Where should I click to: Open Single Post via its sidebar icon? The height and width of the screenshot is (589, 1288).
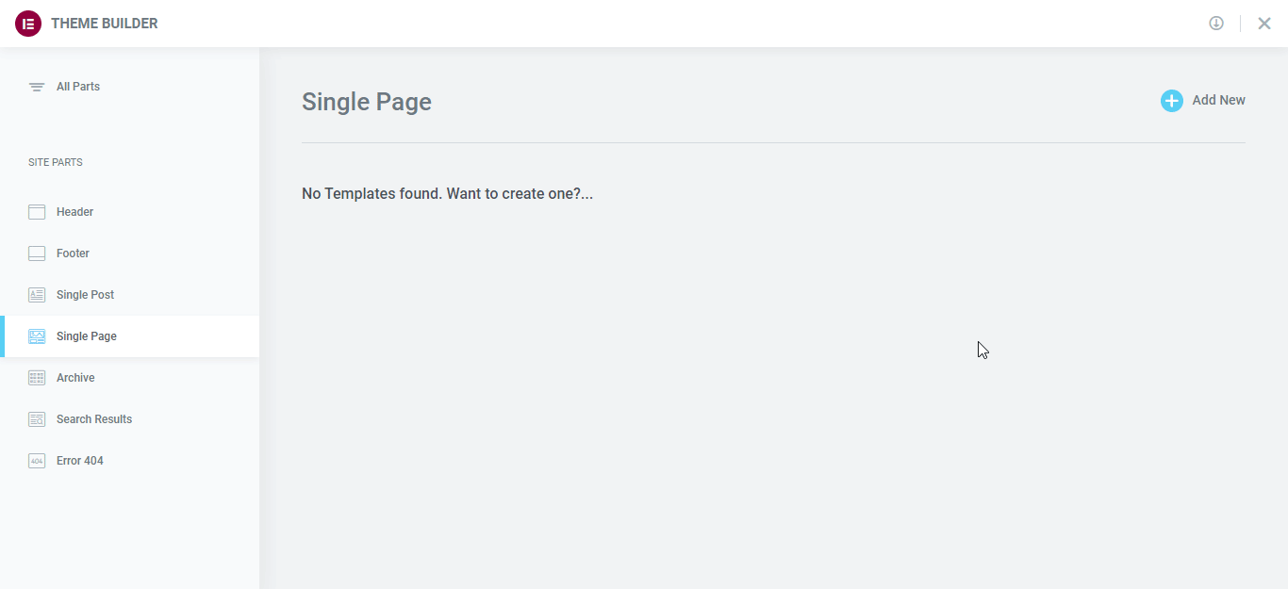[36, 294]
